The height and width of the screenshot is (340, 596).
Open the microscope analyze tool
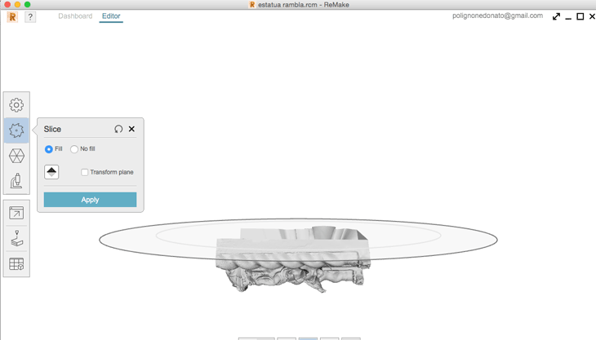click(16, 181)
